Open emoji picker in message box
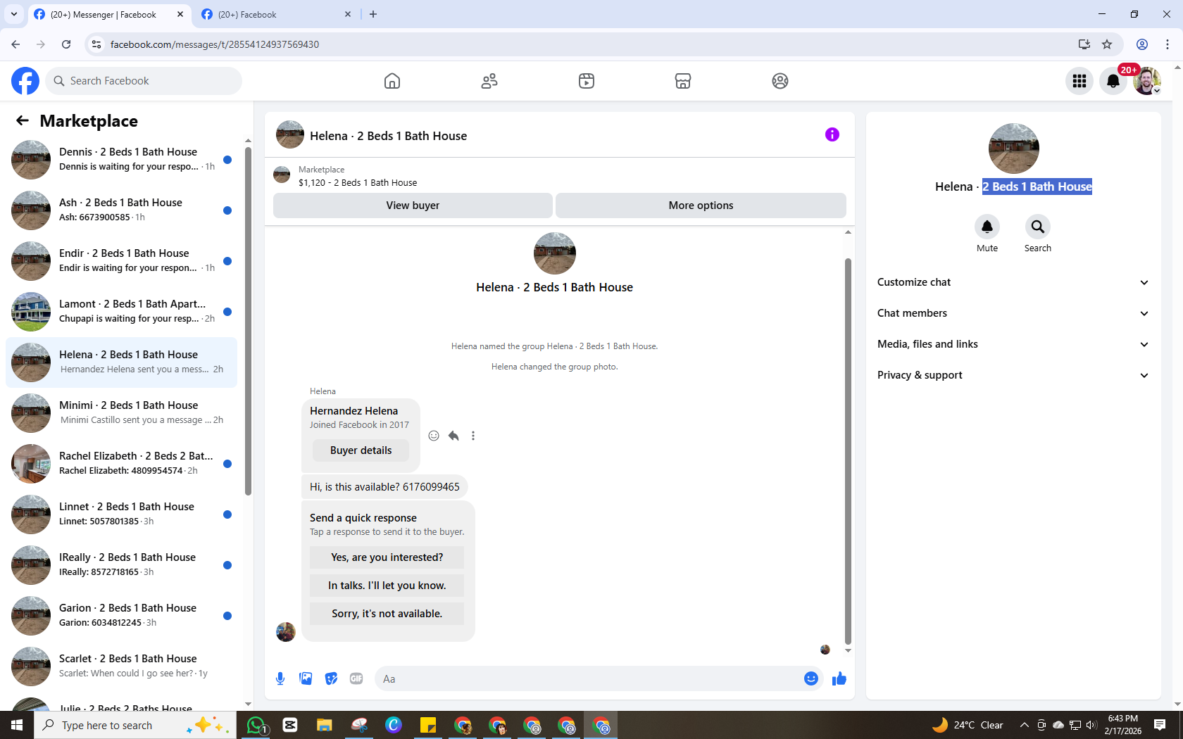Viewport: 1183px width, 739px height. pyautogui.click(x=811, y=678)
